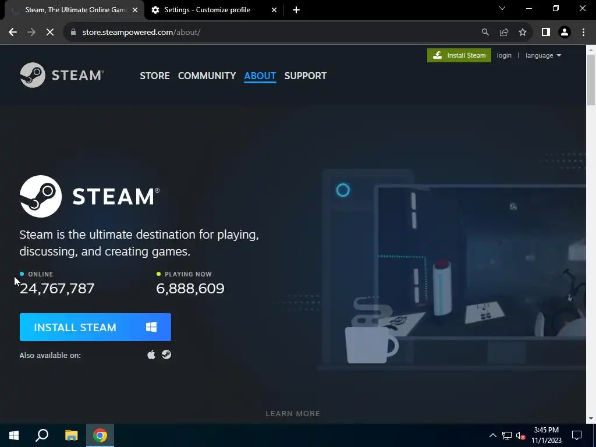Click LEARN MORE at the page bottom
The image size is (596, 447).
click(x=293, y=414)
